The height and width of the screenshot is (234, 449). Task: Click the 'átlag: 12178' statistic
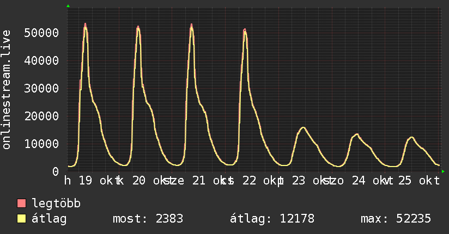pos(272,219)
